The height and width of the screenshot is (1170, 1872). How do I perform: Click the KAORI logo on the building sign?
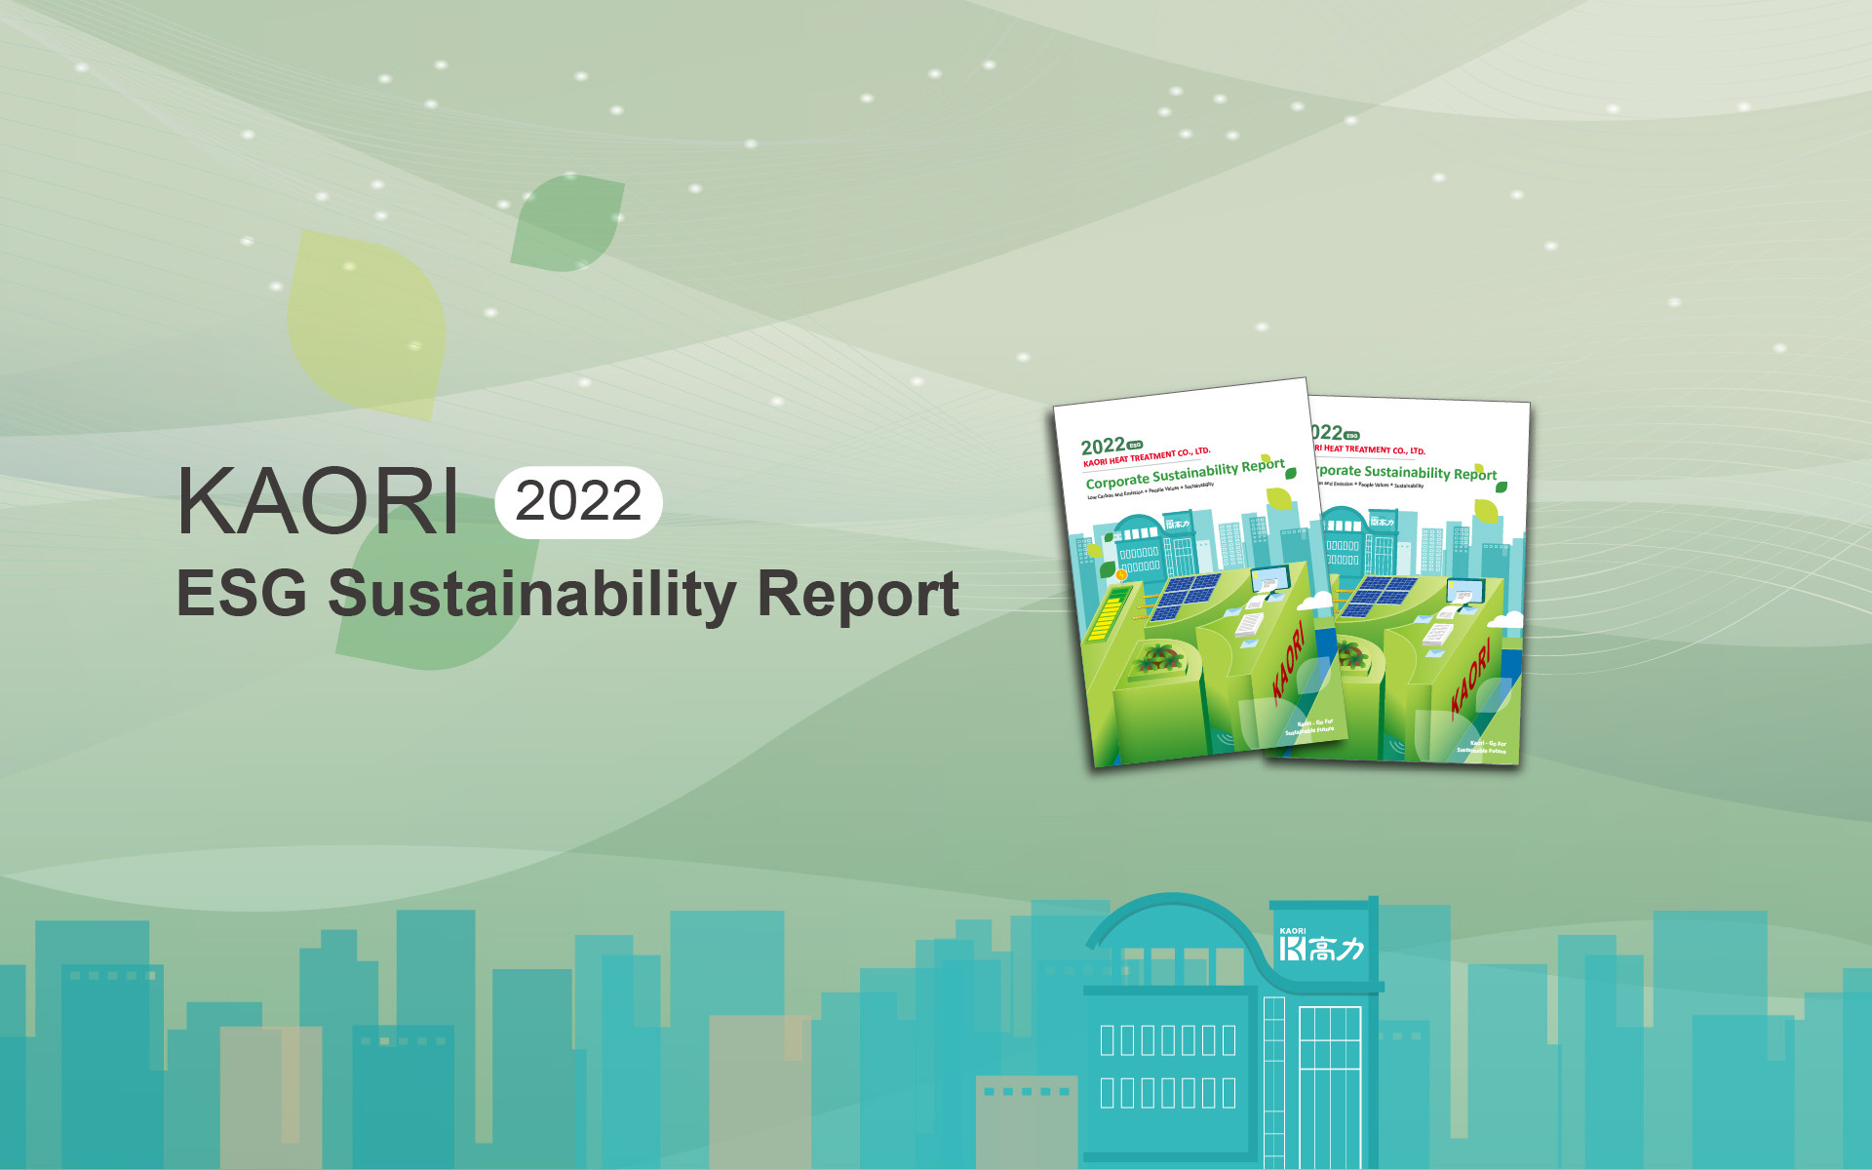click(x=1321, y=946)
